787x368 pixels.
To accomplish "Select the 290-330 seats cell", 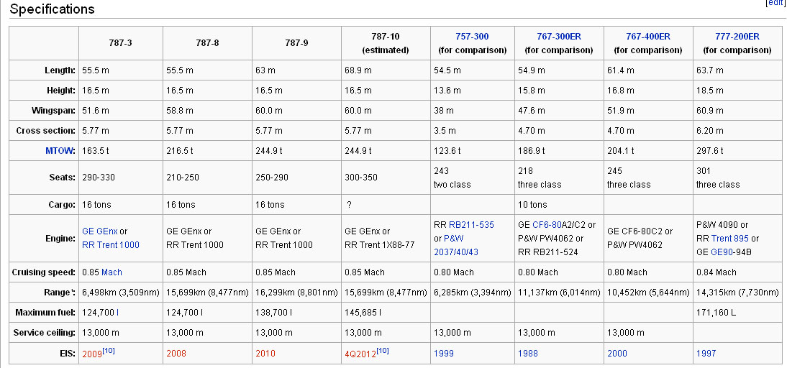I will [120, 178].
